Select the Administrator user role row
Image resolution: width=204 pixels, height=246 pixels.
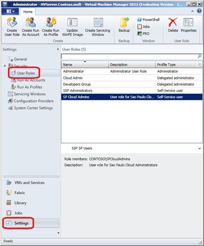(132, 71)
